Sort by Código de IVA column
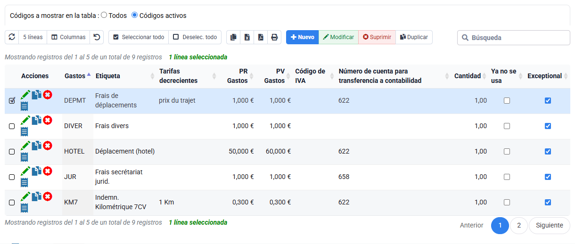Viewport: 575px width, 244px height. click(314, 76)
